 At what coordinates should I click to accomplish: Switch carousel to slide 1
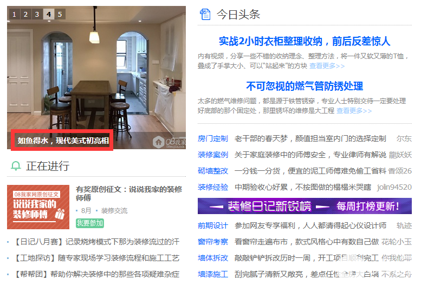click(x=15, y=14)
